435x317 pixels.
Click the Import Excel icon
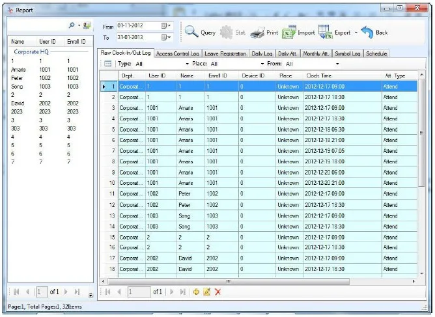pyautogui.click(x=288, y=32)
